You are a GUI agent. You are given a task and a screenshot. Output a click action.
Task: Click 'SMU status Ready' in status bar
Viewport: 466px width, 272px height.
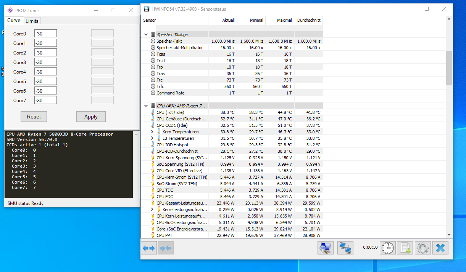coord(26,203)
